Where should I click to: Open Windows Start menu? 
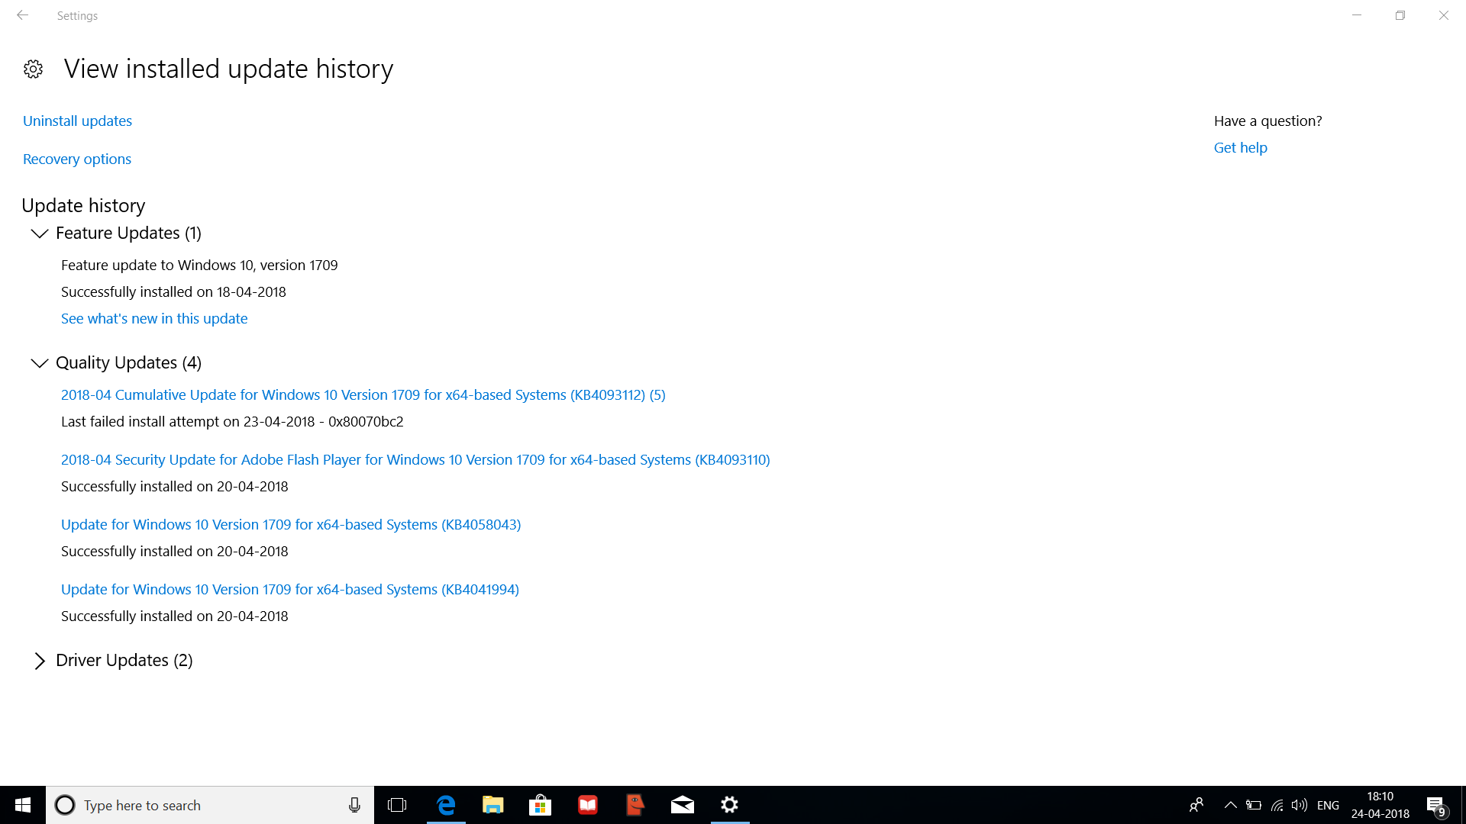click(23, 804)
